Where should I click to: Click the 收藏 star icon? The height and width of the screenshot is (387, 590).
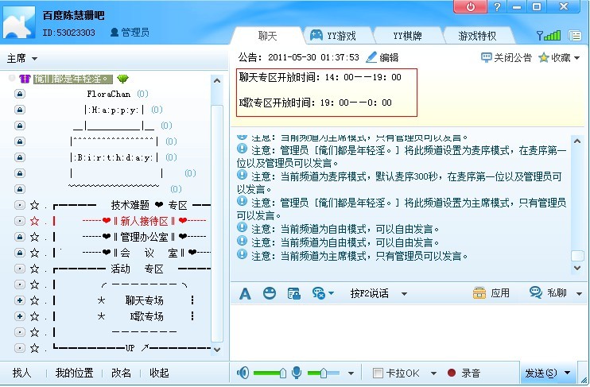pyautogui.click(x=543, y=57)
